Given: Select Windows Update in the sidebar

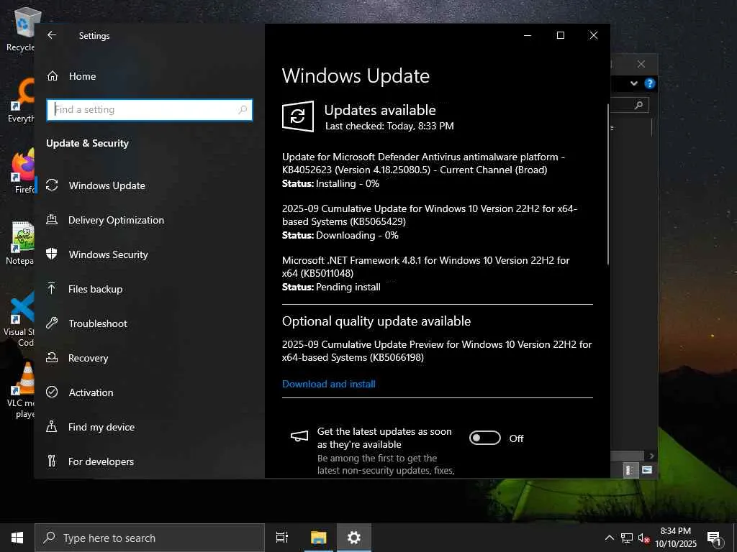Looking at the screenshot, I should point(150,185).
